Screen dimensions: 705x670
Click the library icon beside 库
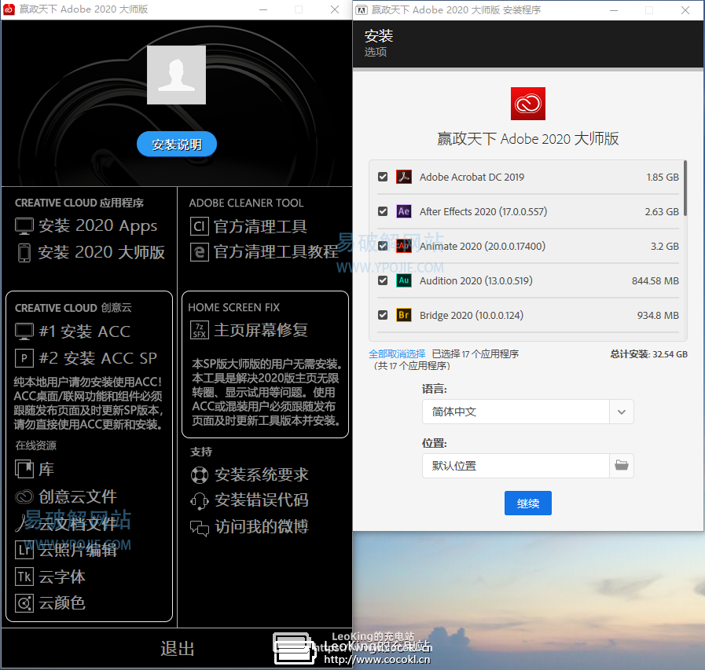coord(24,469)
